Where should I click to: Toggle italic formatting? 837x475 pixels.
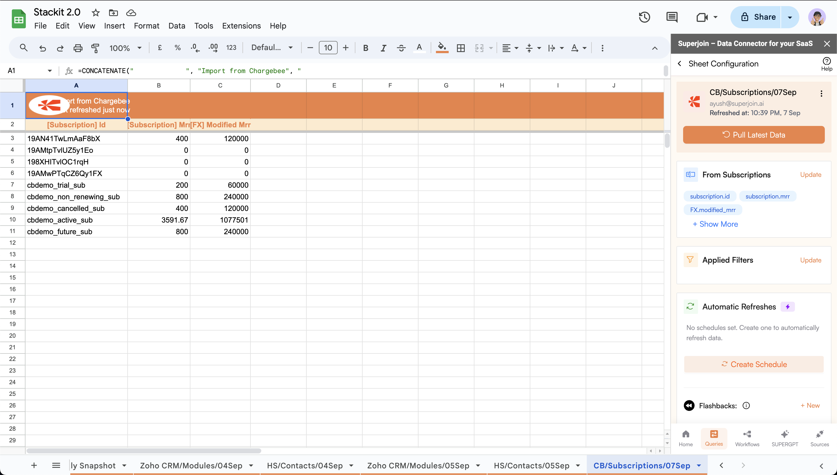tap(383, 48)
